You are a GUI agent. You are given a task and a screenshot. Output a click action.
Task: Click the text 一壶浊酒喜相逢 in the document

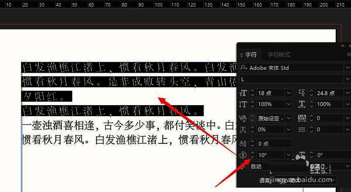click(x=58, y=125)
